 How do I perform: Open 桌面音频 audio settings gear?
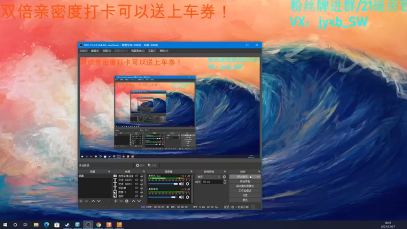click(x=187, y=197)
